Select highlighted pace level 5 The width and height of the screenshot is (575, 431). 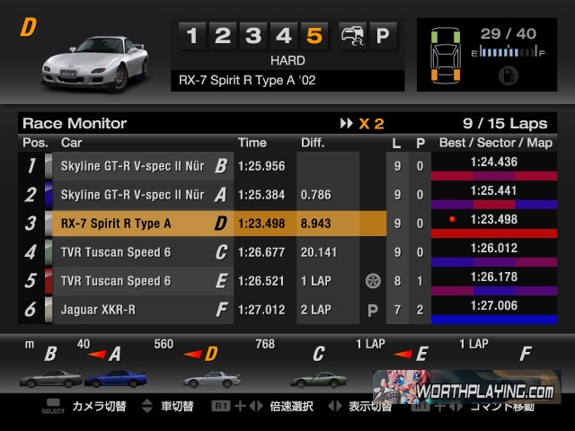click(x=314, y=36)
